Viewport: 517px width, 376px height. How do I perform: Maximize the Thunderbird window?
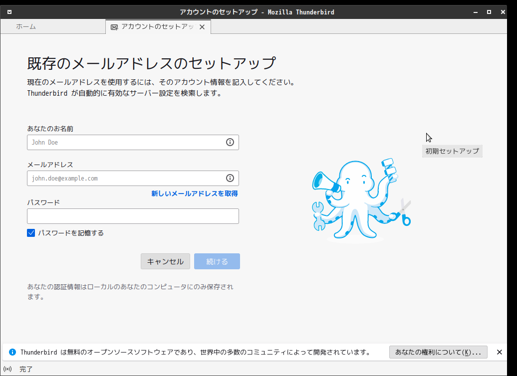tap(489, 12)
